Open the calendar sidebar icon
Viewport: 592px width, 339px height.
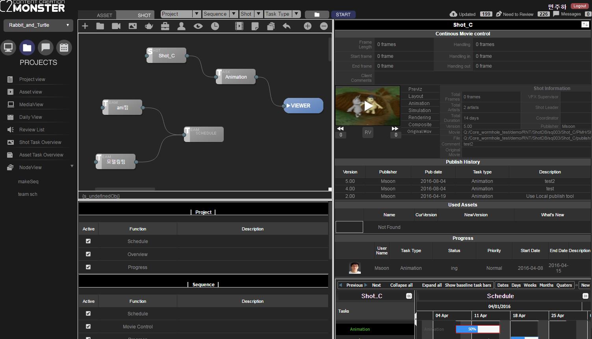(64, 48)
